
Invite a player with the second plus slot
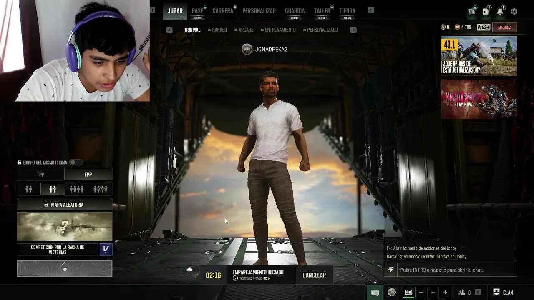(433, 292)
